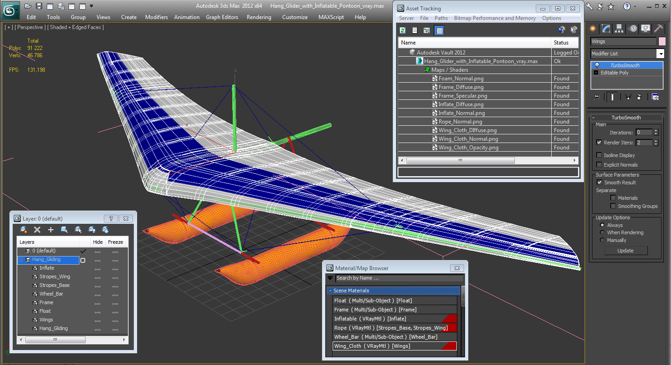Expand the Editable Poly stack entry
Screen dimensions: 671x365
596,73
